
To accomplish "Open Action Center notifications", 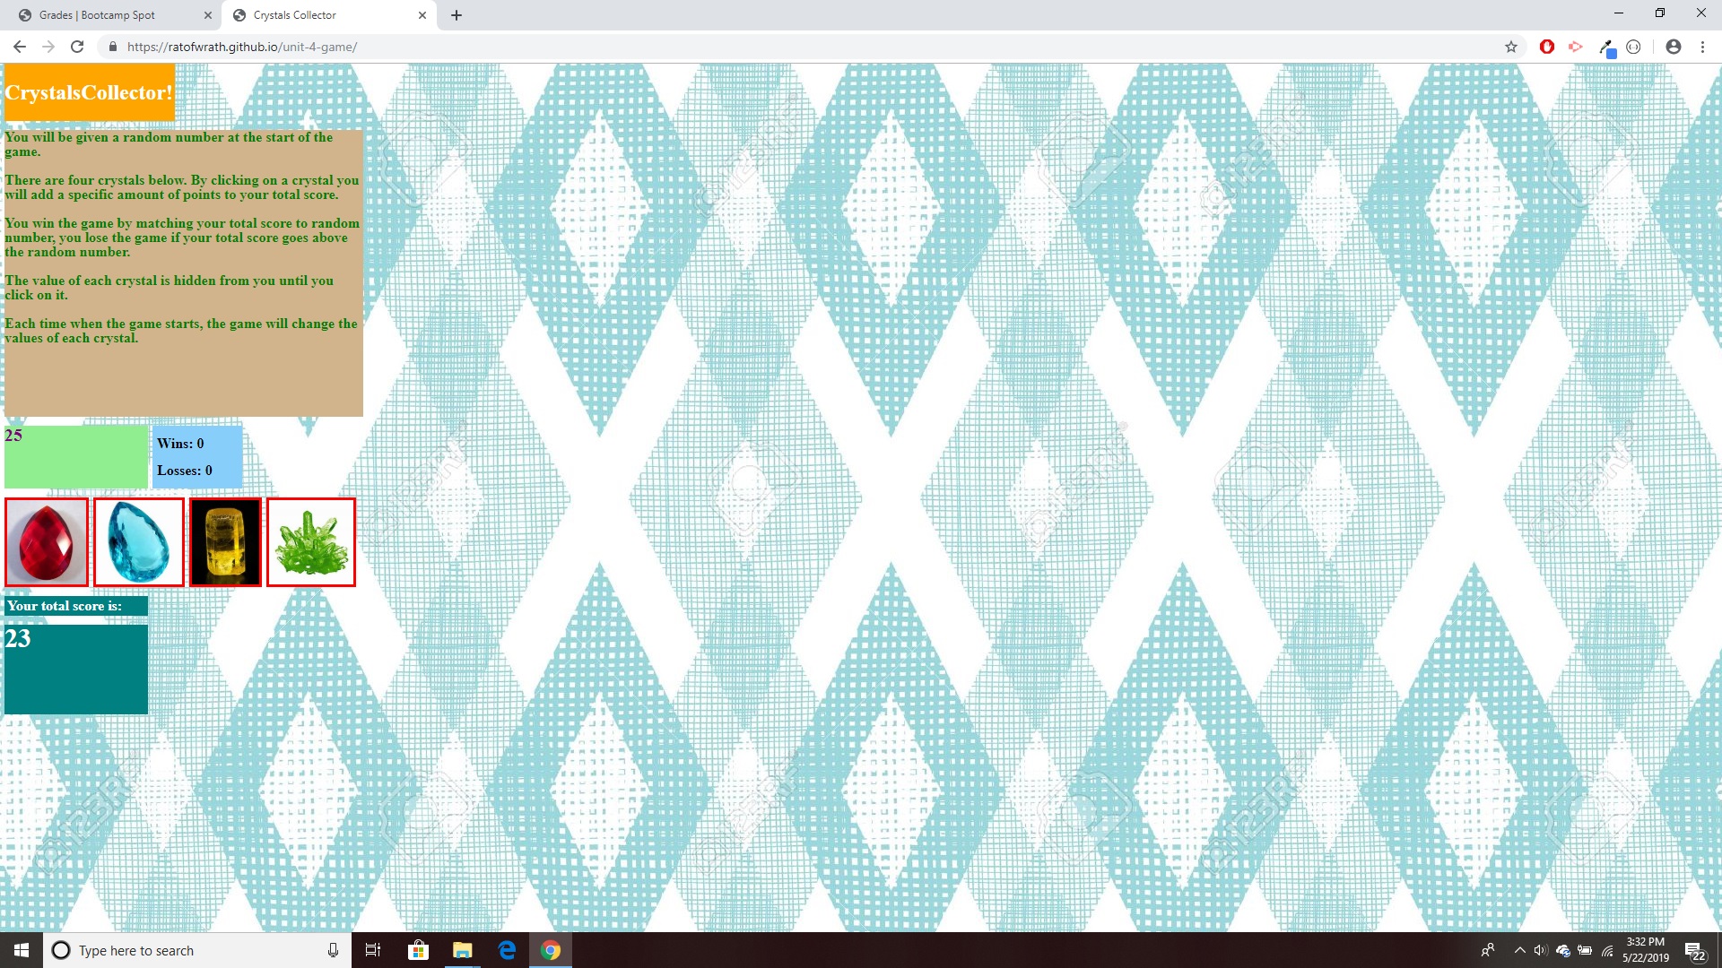I will 1694,950.
